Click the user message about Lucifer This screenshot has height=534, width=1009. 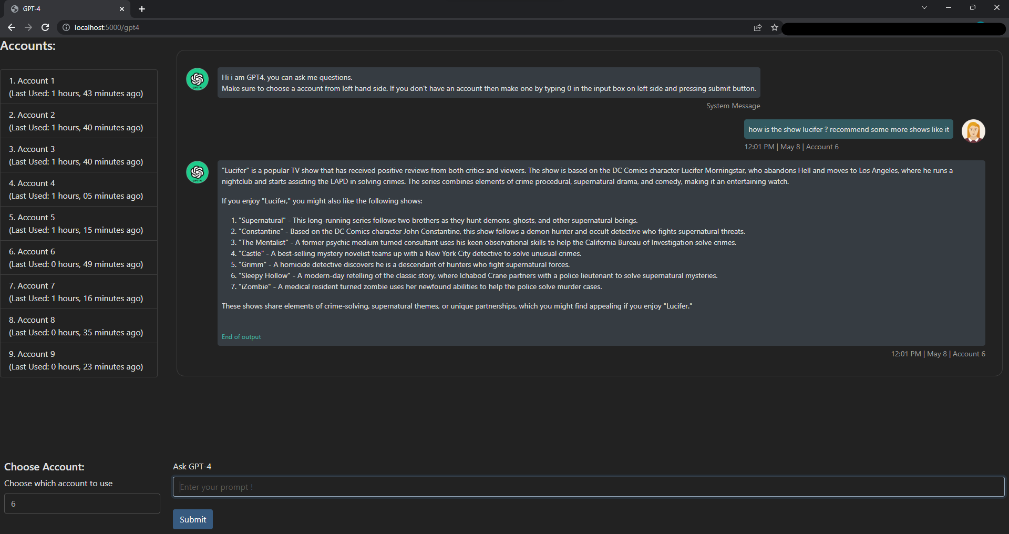849,129
